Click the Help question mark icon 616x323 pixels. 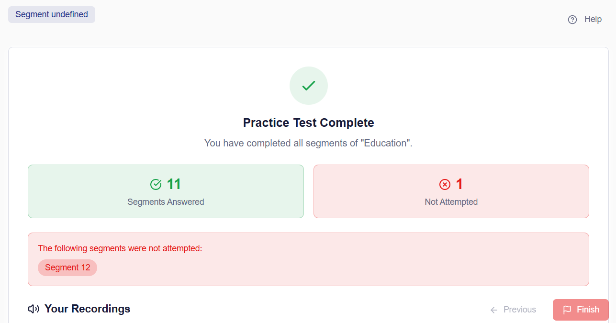pyautogui.click(x=572, y=20)
